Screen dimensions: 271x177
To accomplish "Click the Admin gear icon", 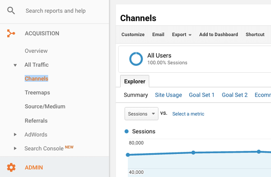I will [11, 168].
